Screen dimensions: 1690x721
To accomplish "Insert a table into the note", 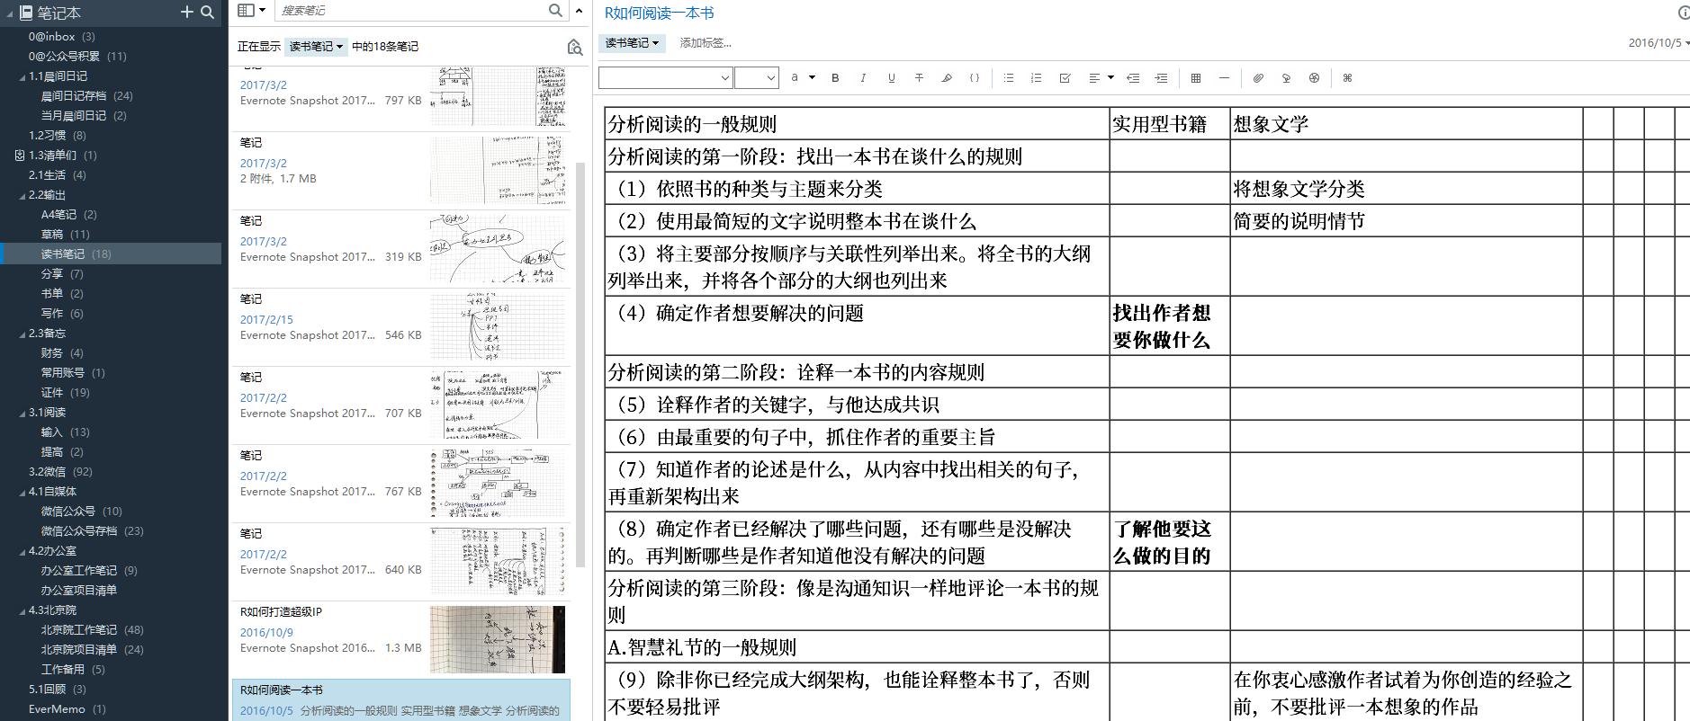I will tap(1196, 78).
